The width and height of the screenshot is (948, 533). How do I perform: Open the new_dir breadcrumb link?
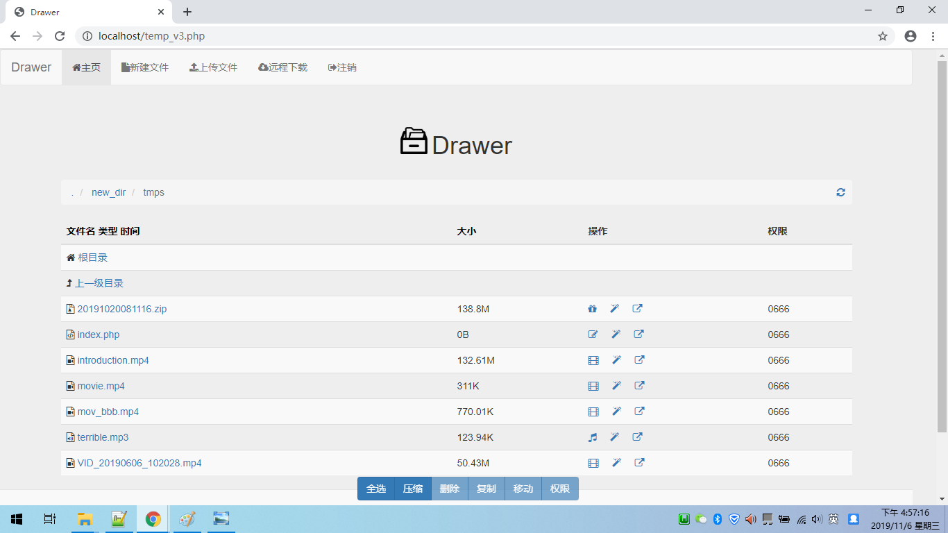[109, 192]
